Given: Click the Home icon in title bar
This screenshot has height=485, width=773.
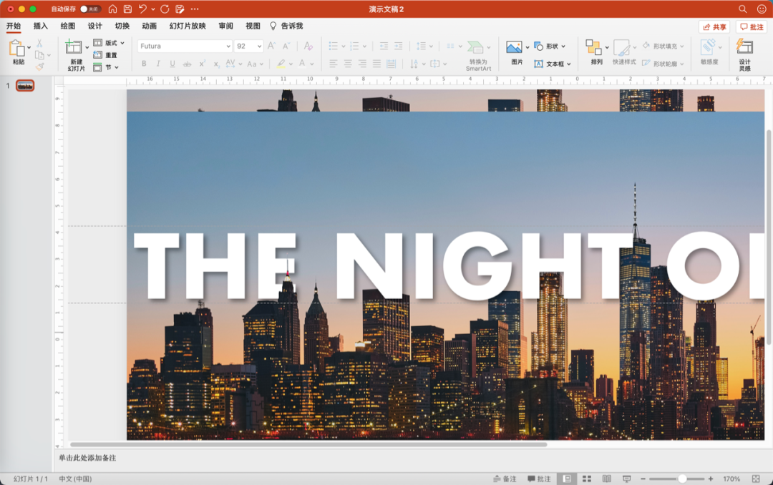Looking at the screenshot, I should [x=112, y=9].
